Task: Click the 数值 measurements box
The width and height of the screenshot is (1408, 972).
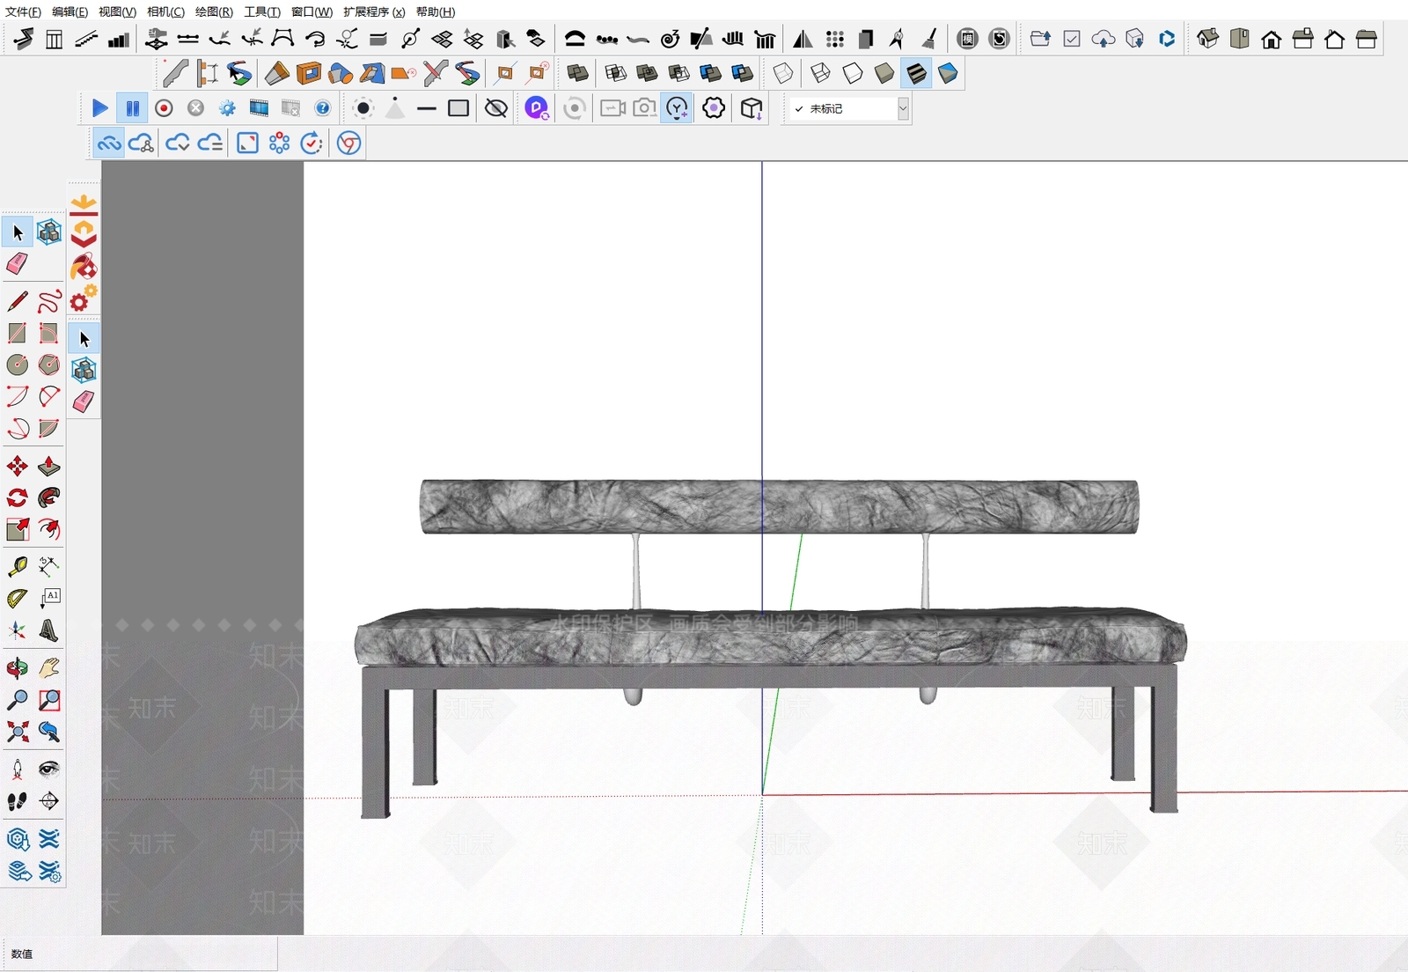Action: 139,954
